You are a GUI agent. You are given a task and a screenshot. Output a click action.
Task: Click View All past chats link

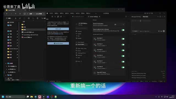(163, 71)
